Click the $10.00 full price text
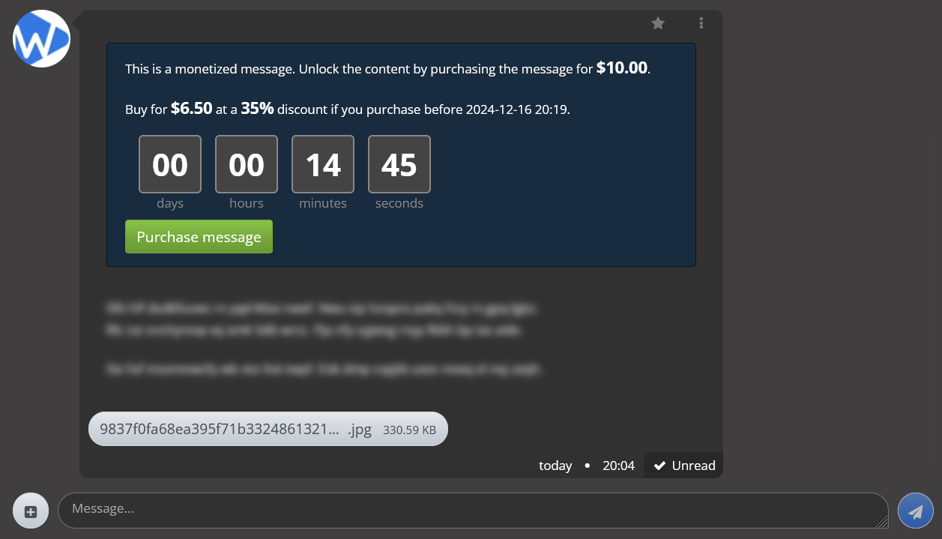The image size is (942, 539). point(622,68)
